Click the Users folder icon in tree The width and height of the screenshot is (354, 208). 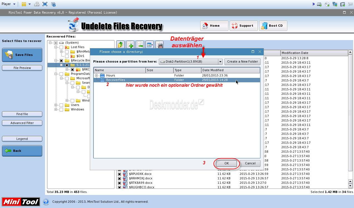click(67, 105)
